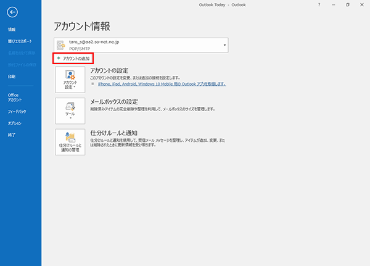Image resolution: width=370 pixels, height=266 pixels.
Task: Click the back arrow to exit backstage
Action: tap(13, 12)
